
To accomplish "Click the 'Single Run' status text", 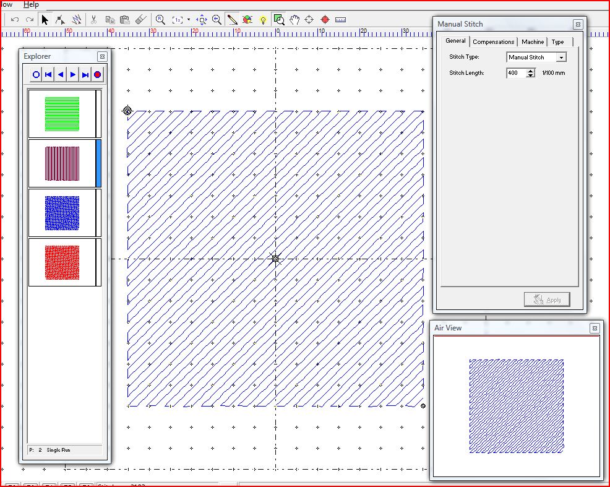I will click(58, 450).
